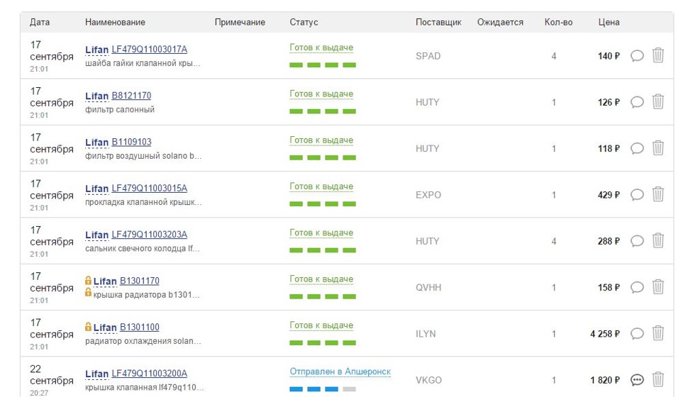Click the 'Дата' column header

(x=40, y=22)
